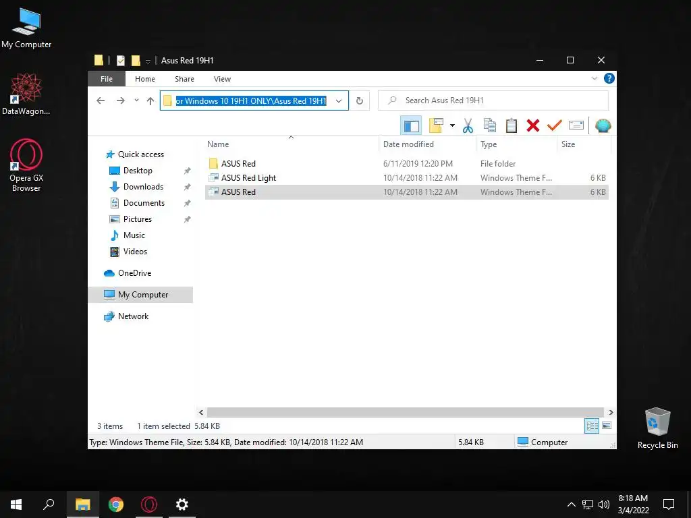Image resolution: width=691 pixels, height=518 pixels.
Task: Open the Windows Start menu
Action: pyautogui.click(x=16, y=505)
